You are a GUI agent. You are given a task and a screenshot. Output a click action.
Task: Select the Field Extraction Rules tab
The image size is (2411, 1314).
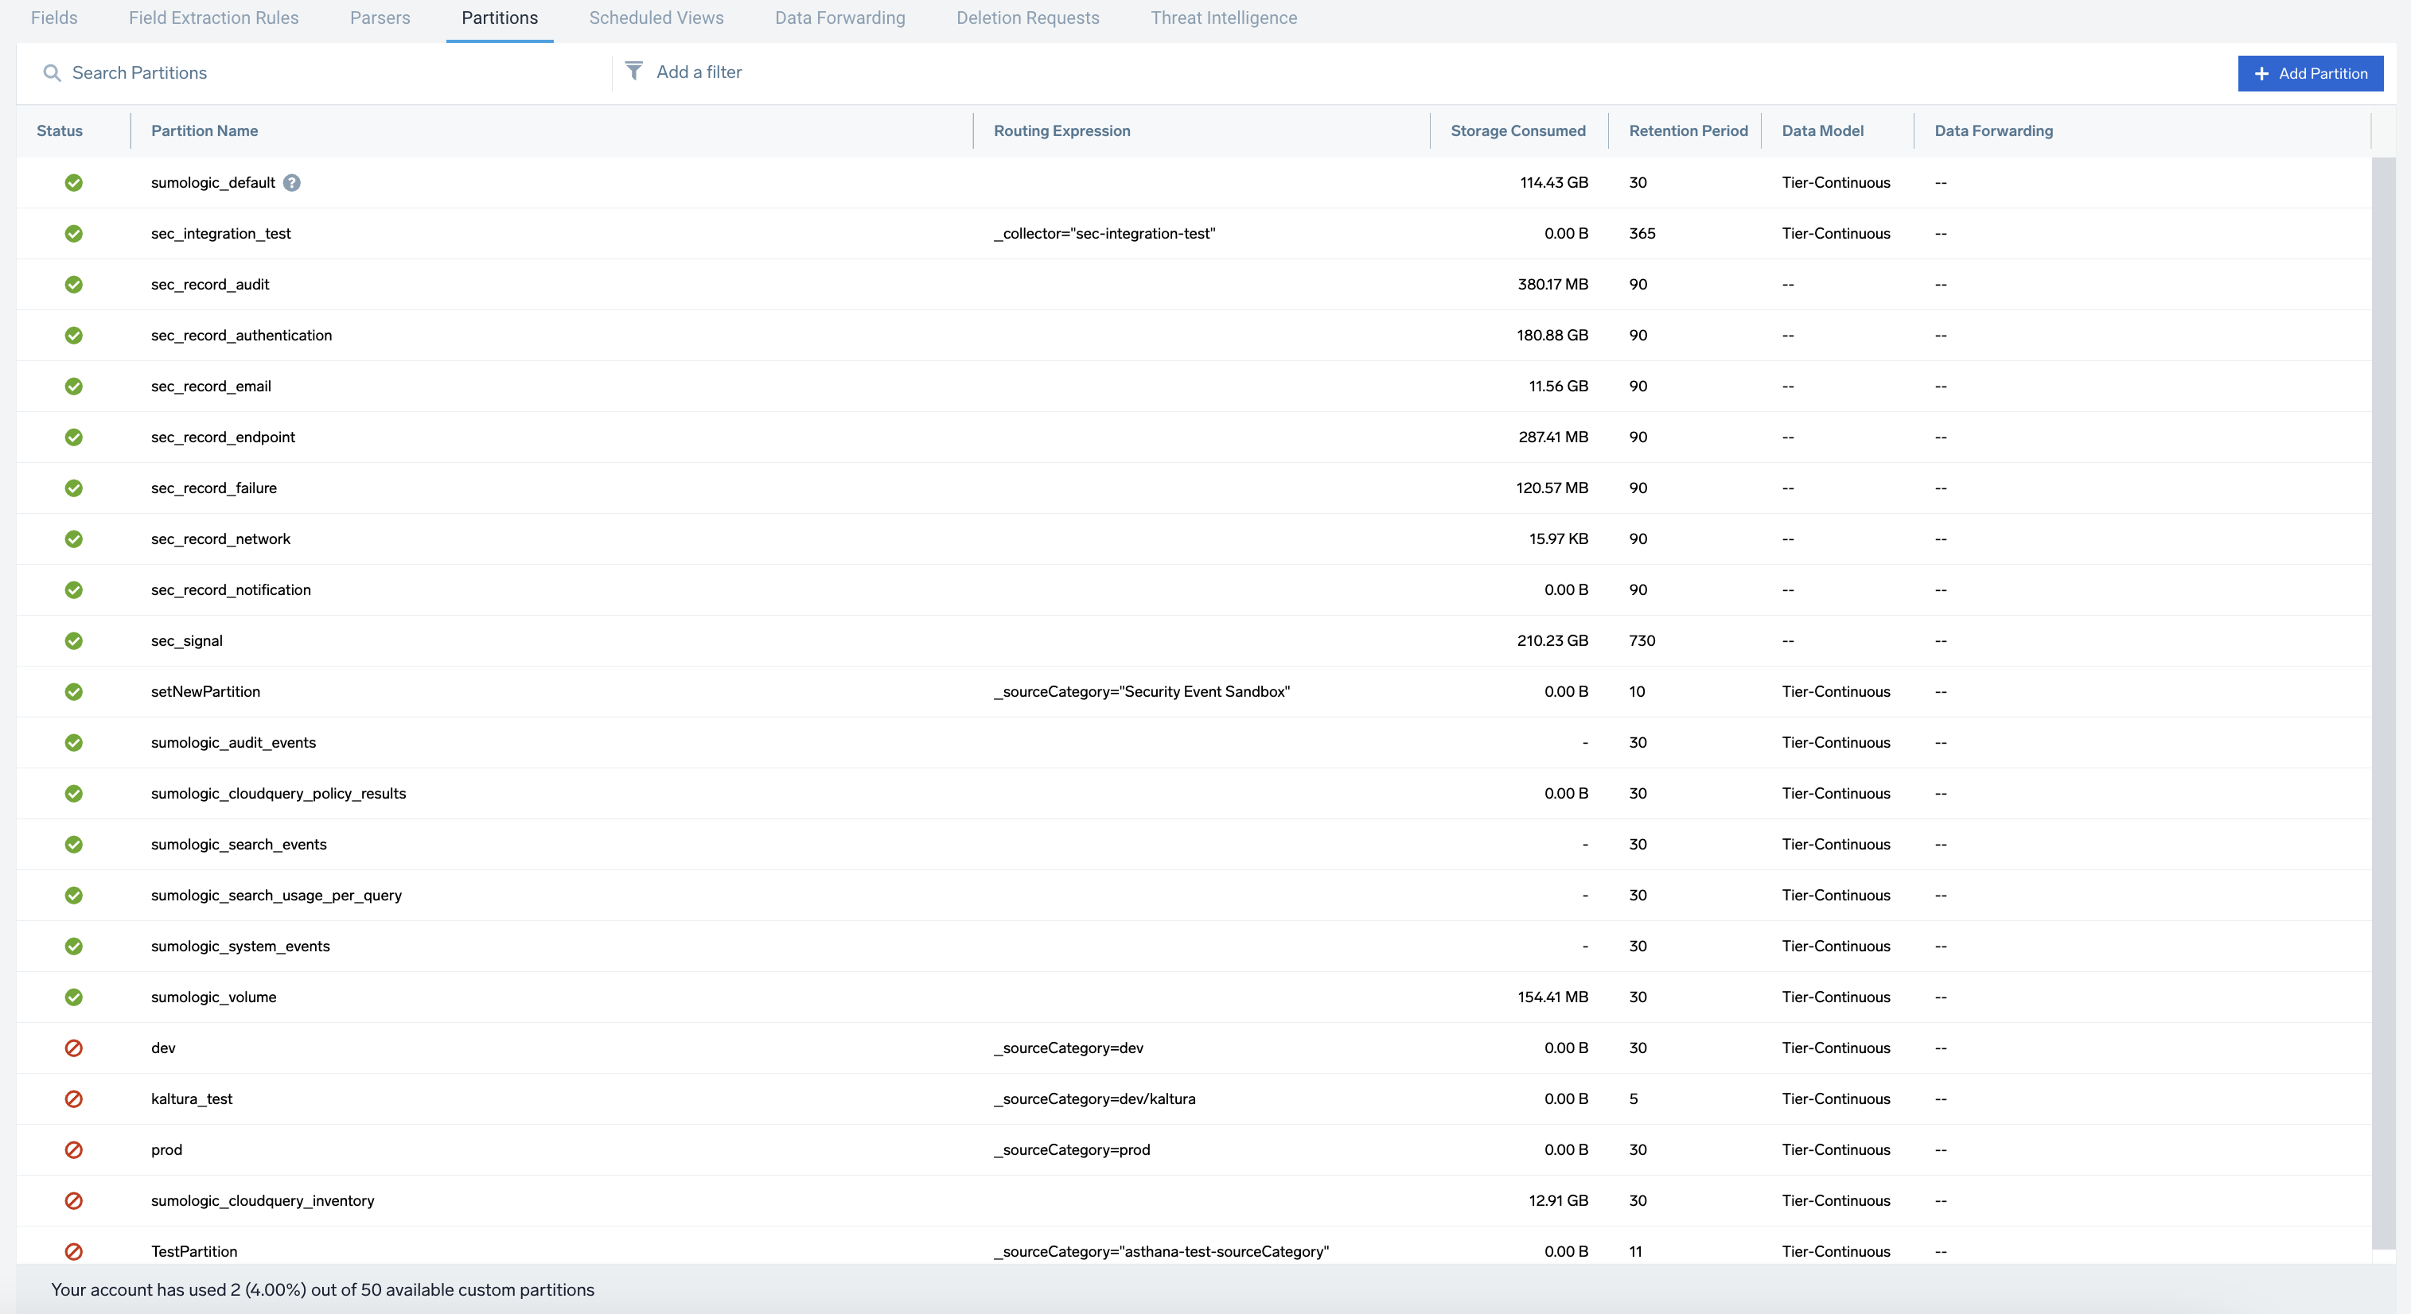pyautogui.click(x=212, y=17)
